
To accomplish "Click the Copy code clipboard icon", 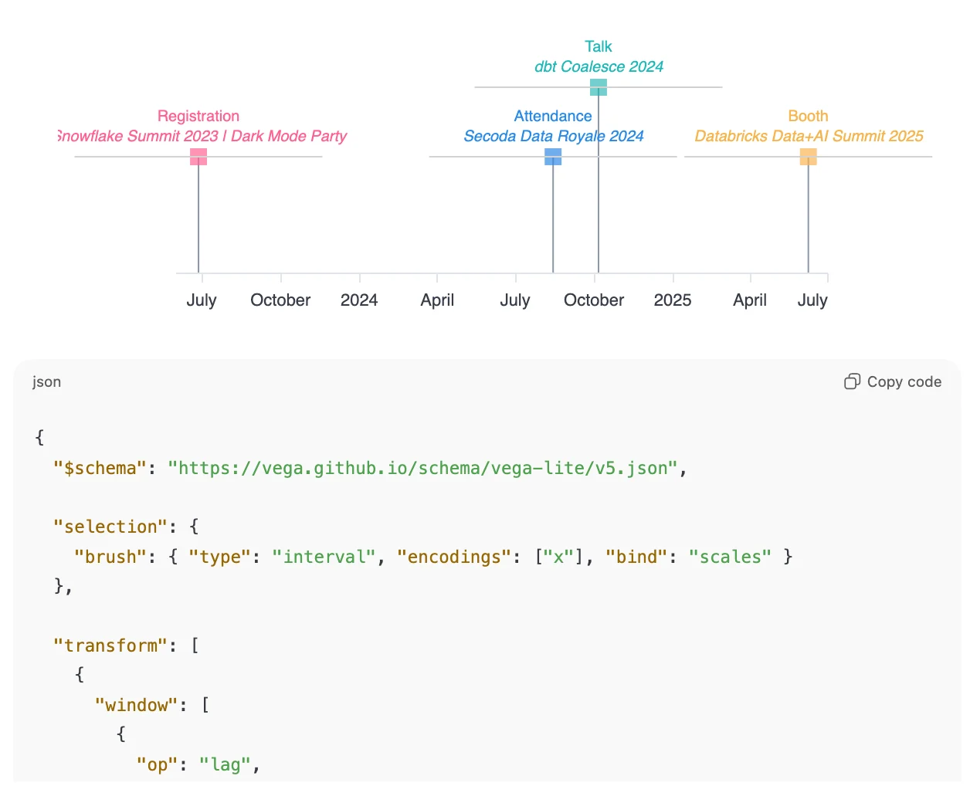I will [x=852, y=381].
